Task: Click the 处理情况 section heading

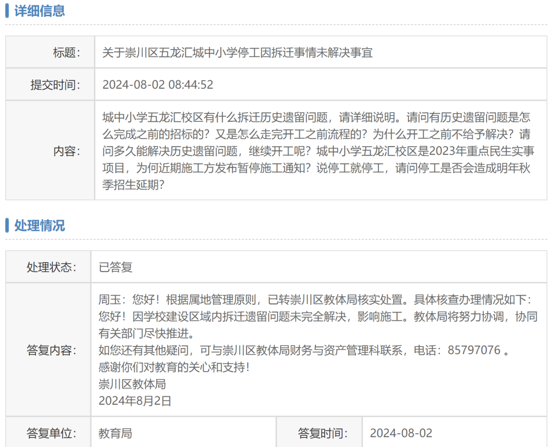Action: pos(40,225)
